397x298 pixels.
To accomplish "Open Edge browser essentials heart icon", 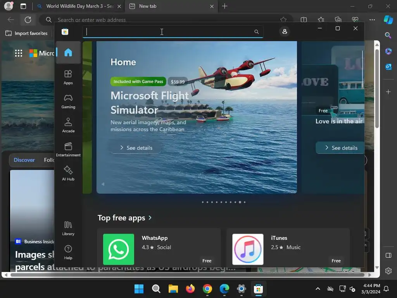I will pyautogui.click(x=355, y=19).
